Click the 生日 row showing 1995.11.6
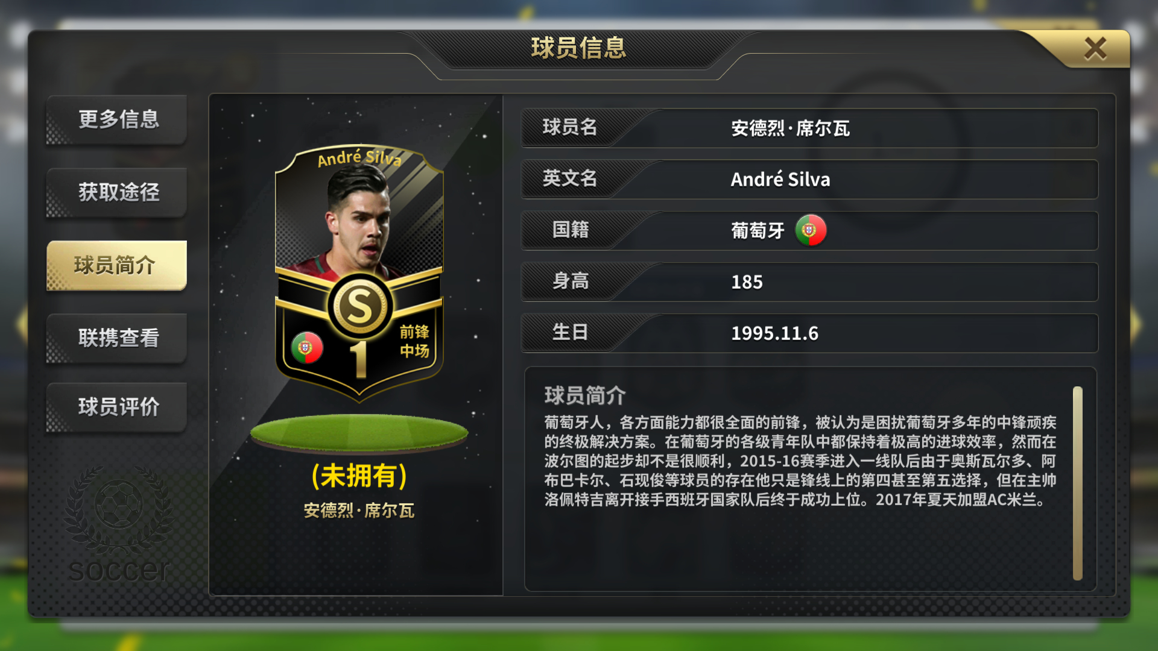The width and height of the screenshot is (1158, 651). click(809, 333)
